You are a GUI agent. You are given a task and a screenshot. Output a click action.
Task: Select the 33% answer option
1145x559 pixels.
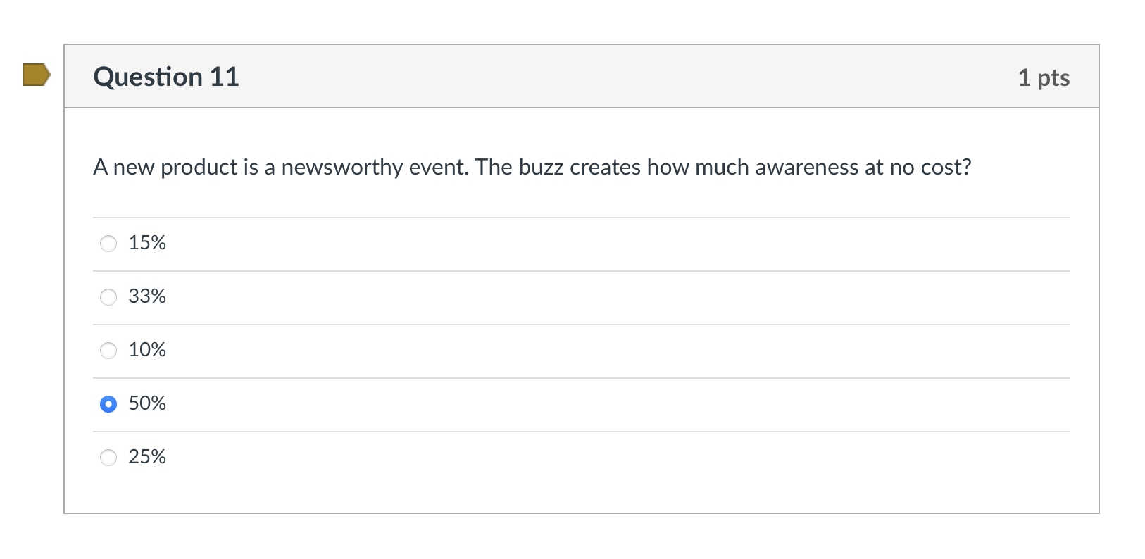click(108, 297)
